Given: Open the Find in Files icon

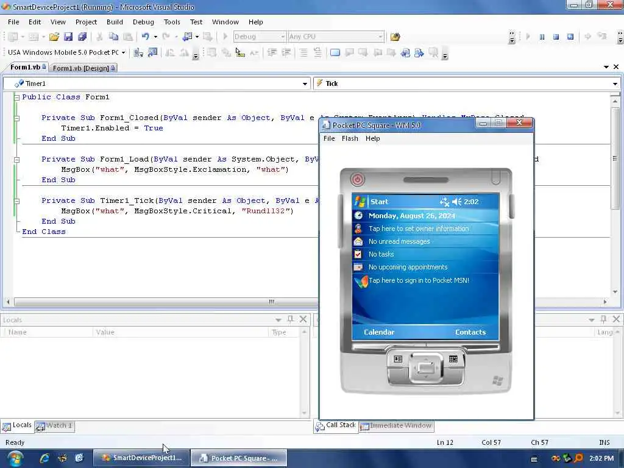Looking at the screenshot, I should pyautogui.click(x=395, y=37).
